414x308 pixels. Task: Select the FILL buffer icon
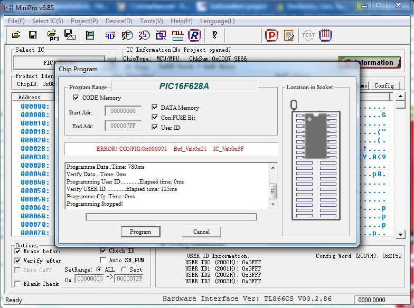177,35
